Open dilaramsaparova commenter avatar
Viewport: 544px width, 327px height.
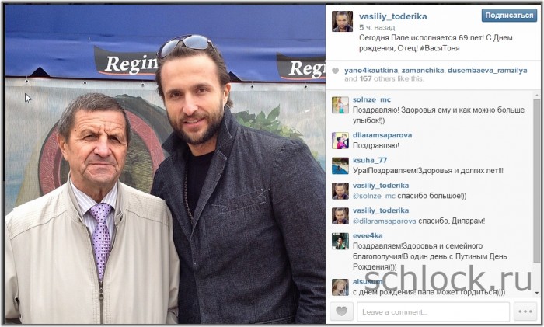pyautogui.click(x=340, y=141)
